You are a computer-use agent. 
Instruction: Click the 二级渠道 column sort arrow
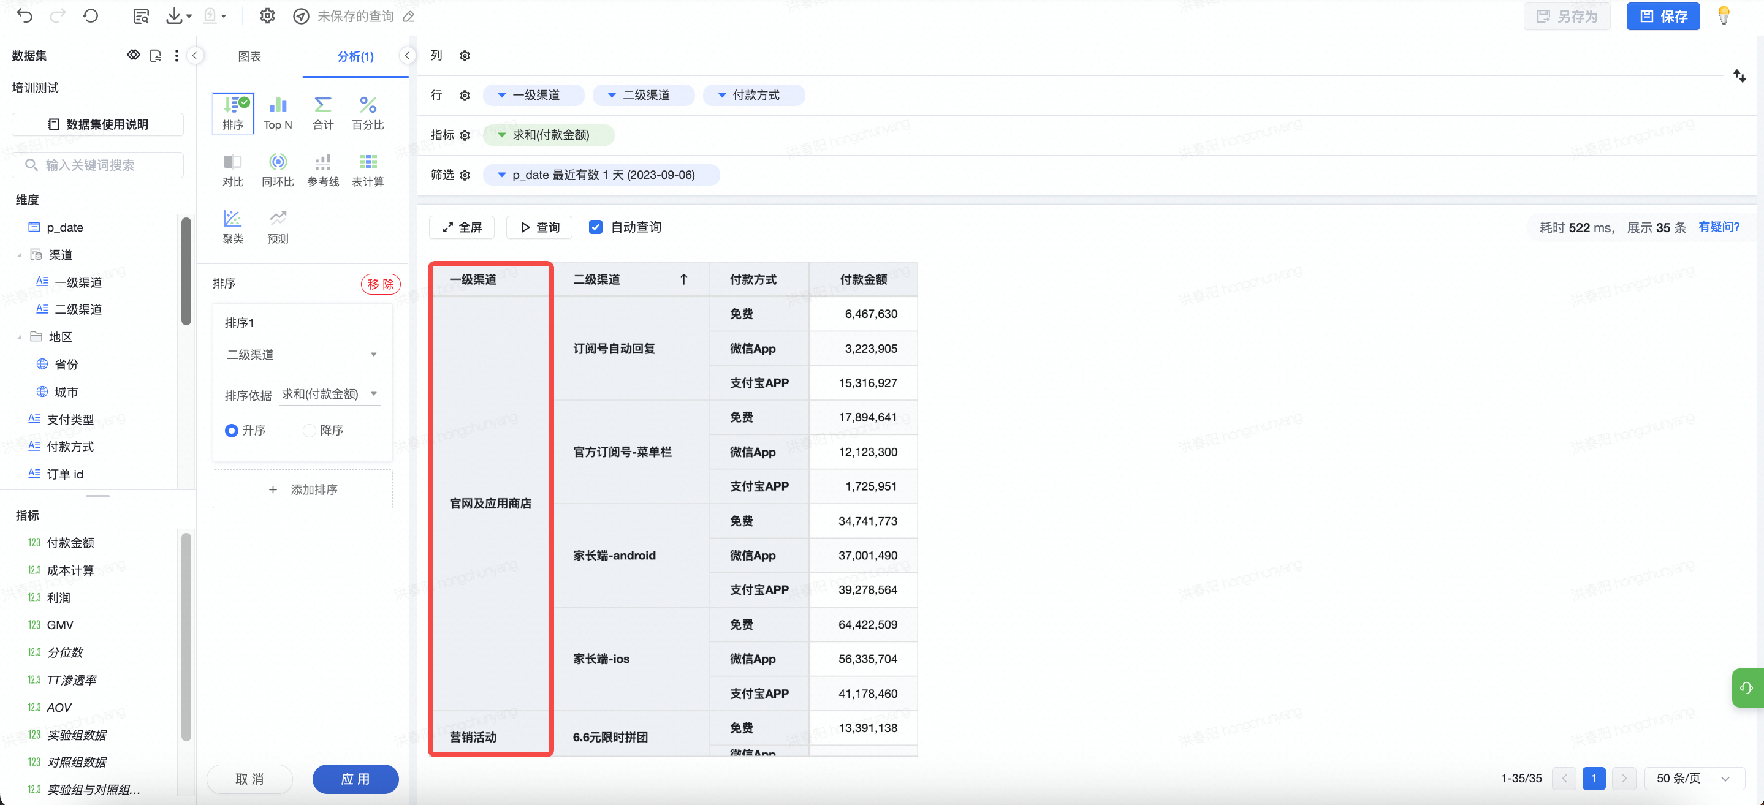click(683, 279)
